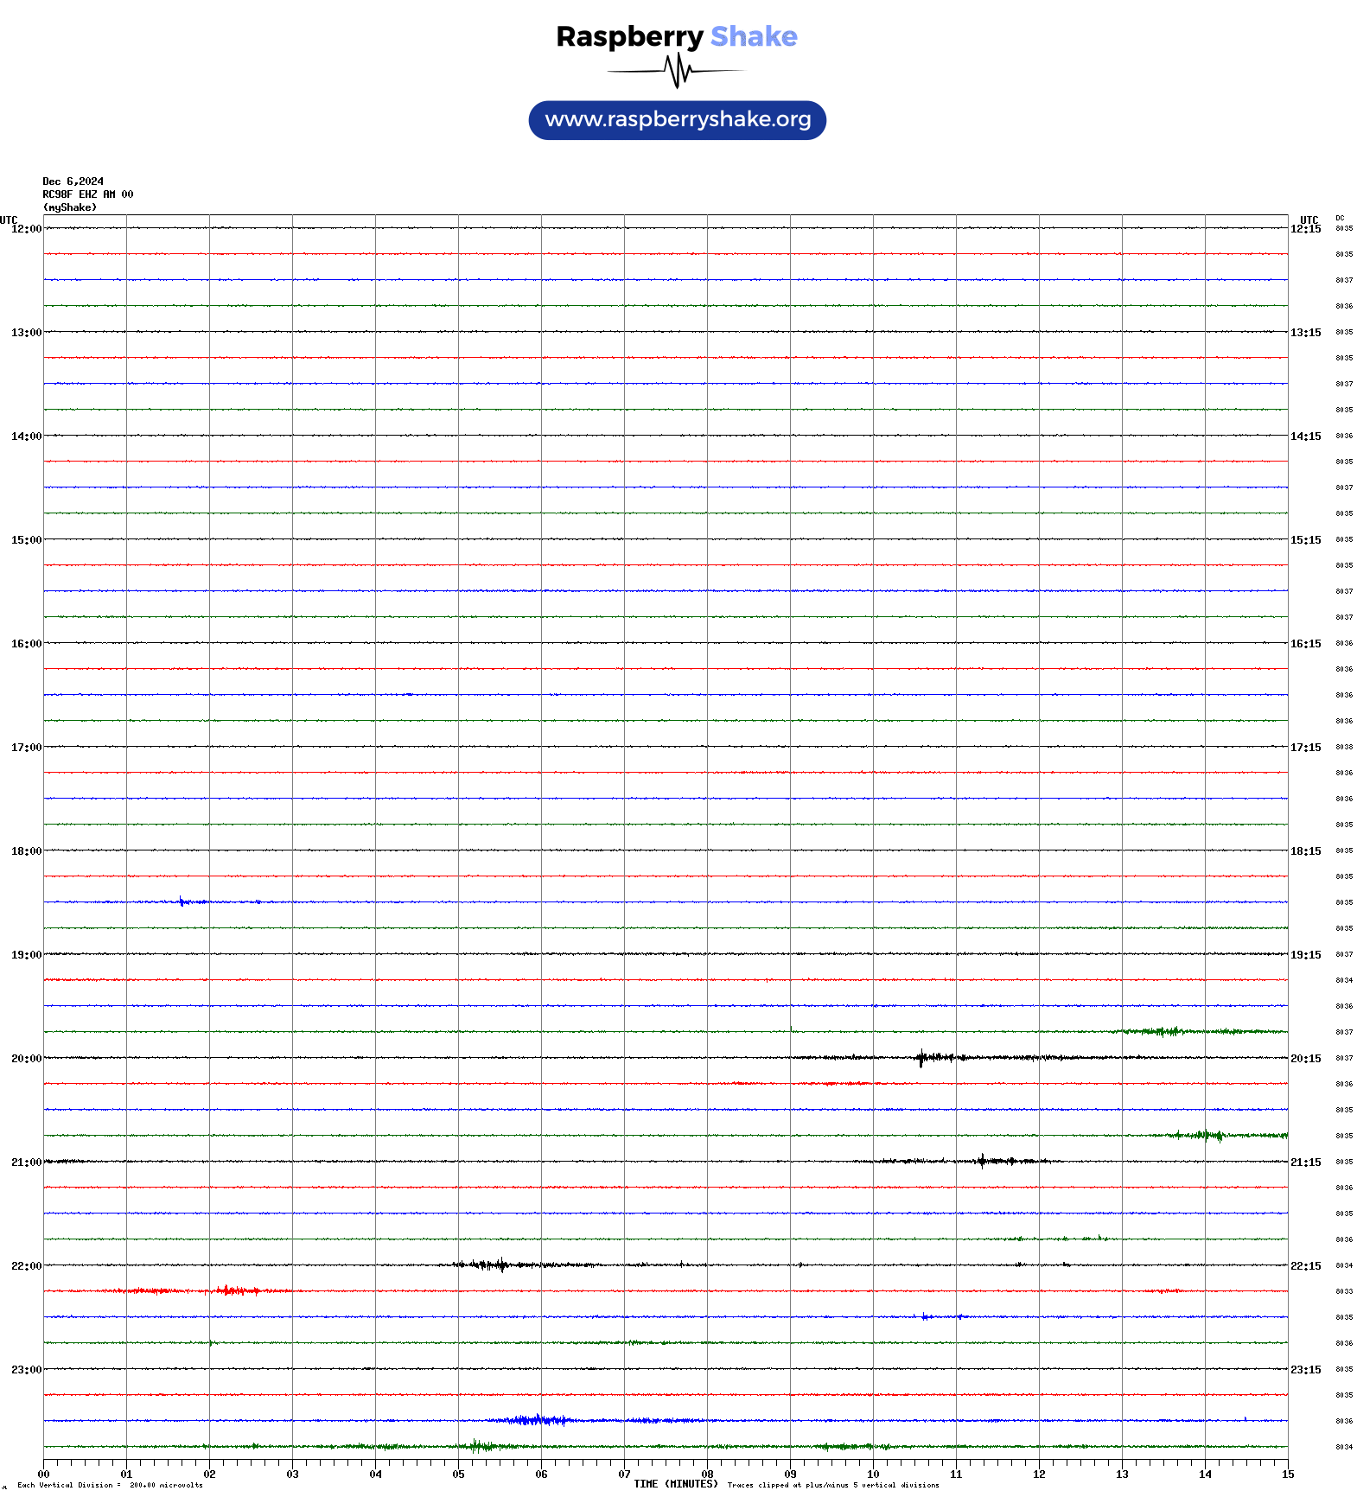Select the 15:00 left time label

pos(26,540)
